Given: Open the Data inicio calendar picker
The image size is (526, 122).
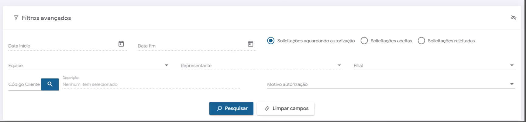Looking at the screenshot, I should (121, 44).
